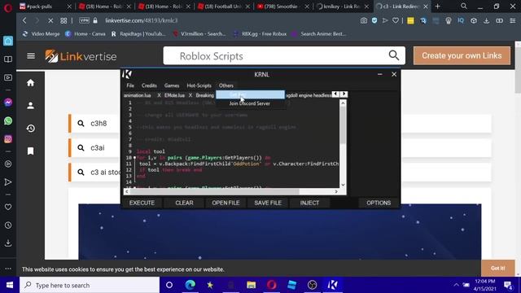
Task: Open Linkvertise hamburger menu
Action: 31,56
